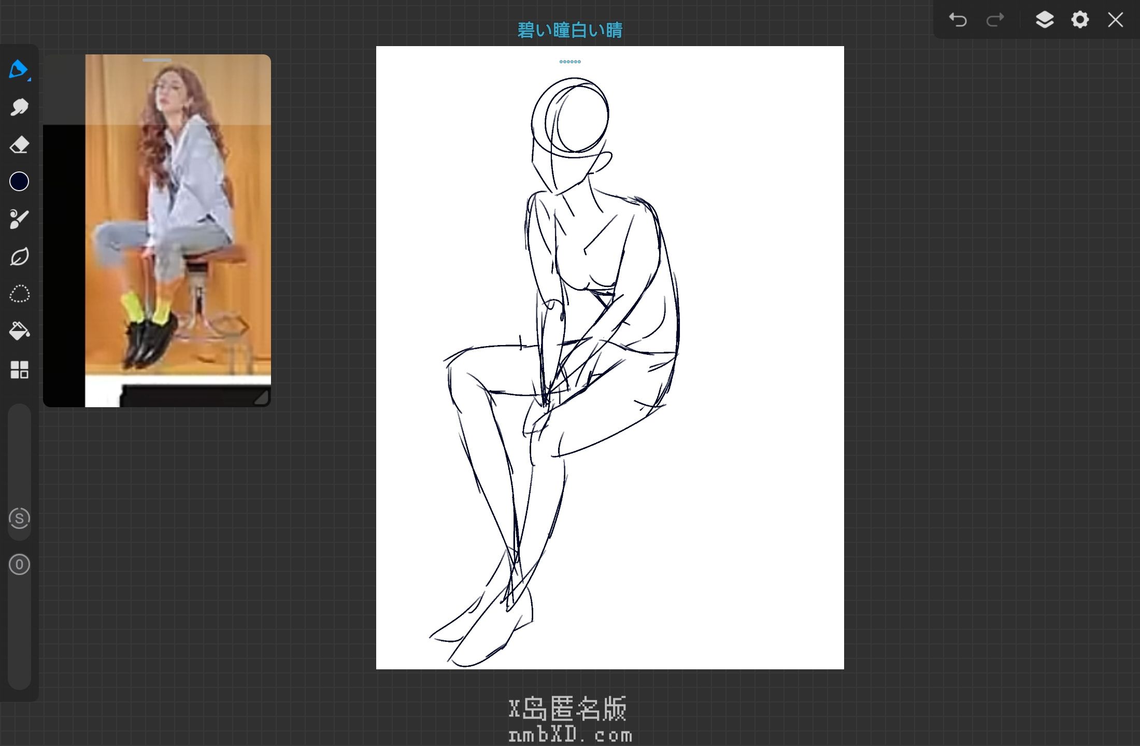
Task: Select the leaf-shaped liquify tool
Action: pyautogui.click(x=19, y=256)
